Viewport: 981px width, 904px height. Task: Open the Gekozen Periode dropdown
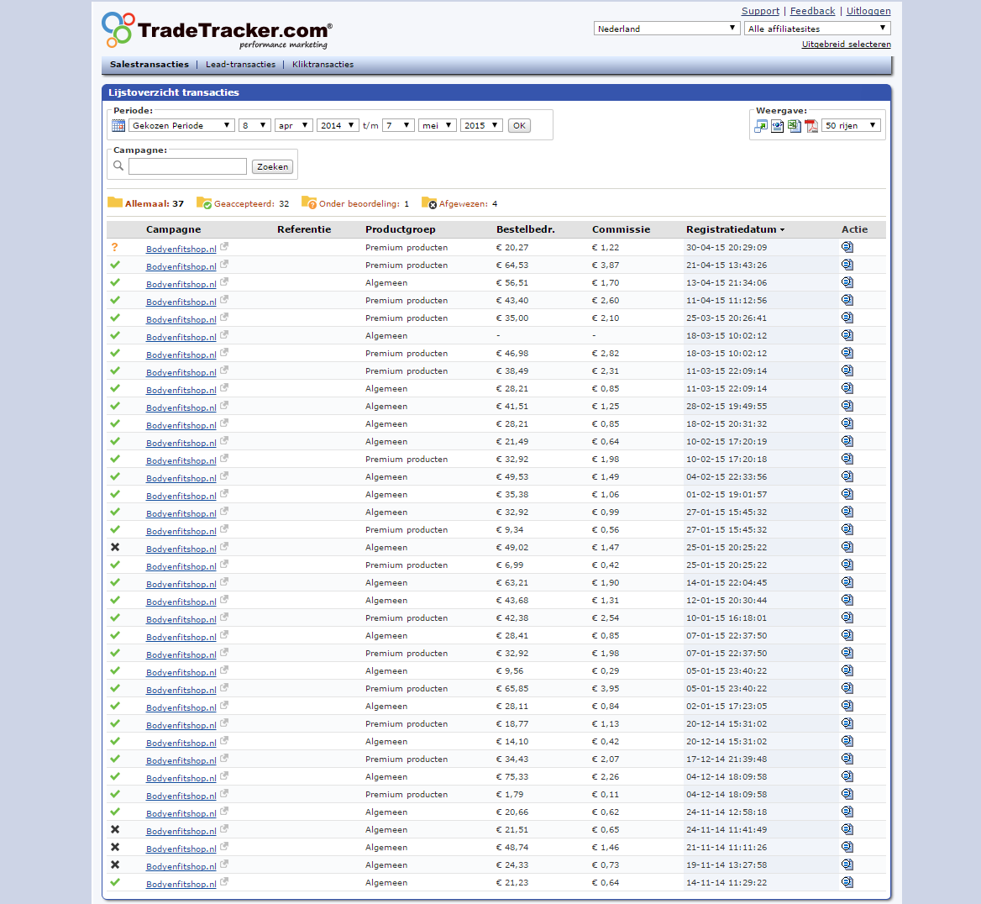click(x=182, y=125)
